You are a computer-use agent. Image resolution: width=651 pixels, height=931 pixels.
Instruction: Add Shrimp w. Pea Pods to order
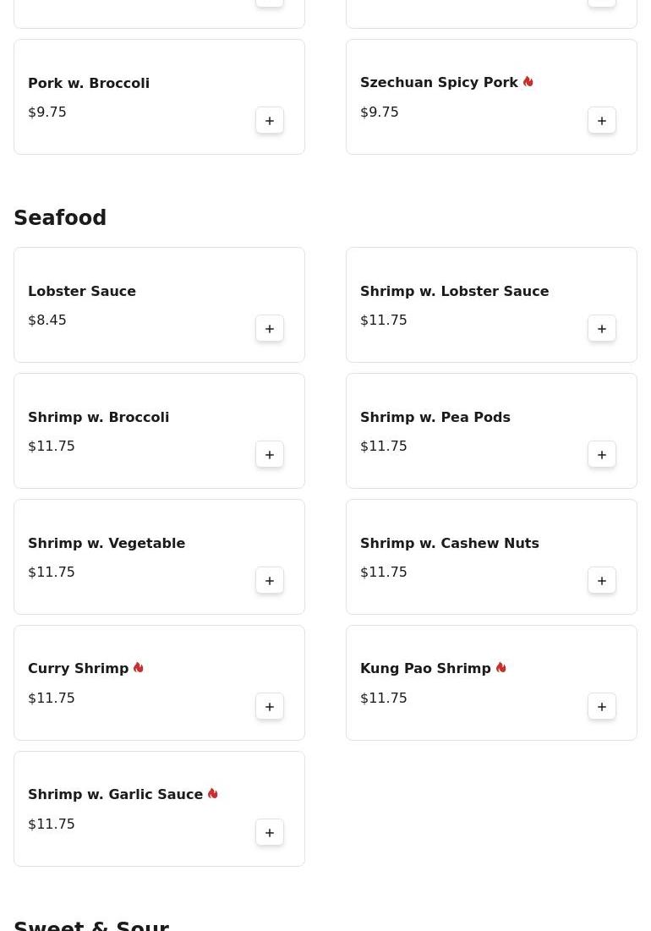[602, 454]
